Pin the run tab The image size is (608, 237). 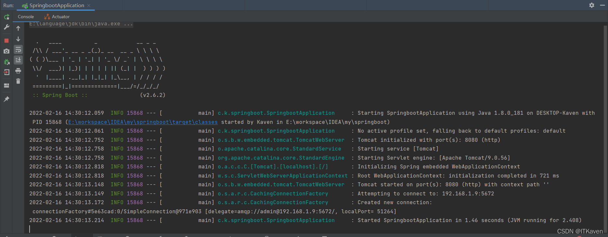[7, 99]
